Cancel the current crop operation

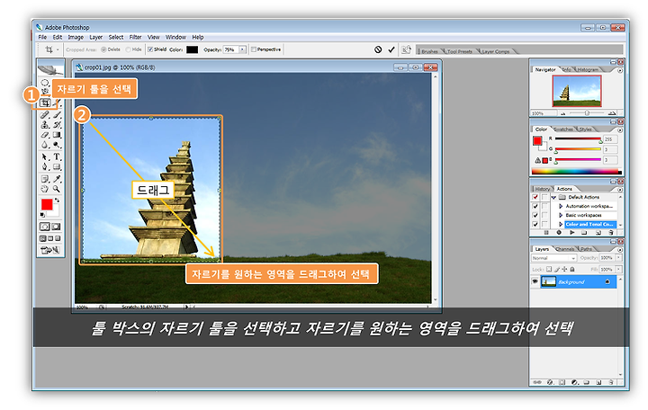pyautogui.click(x=378, y=49)
